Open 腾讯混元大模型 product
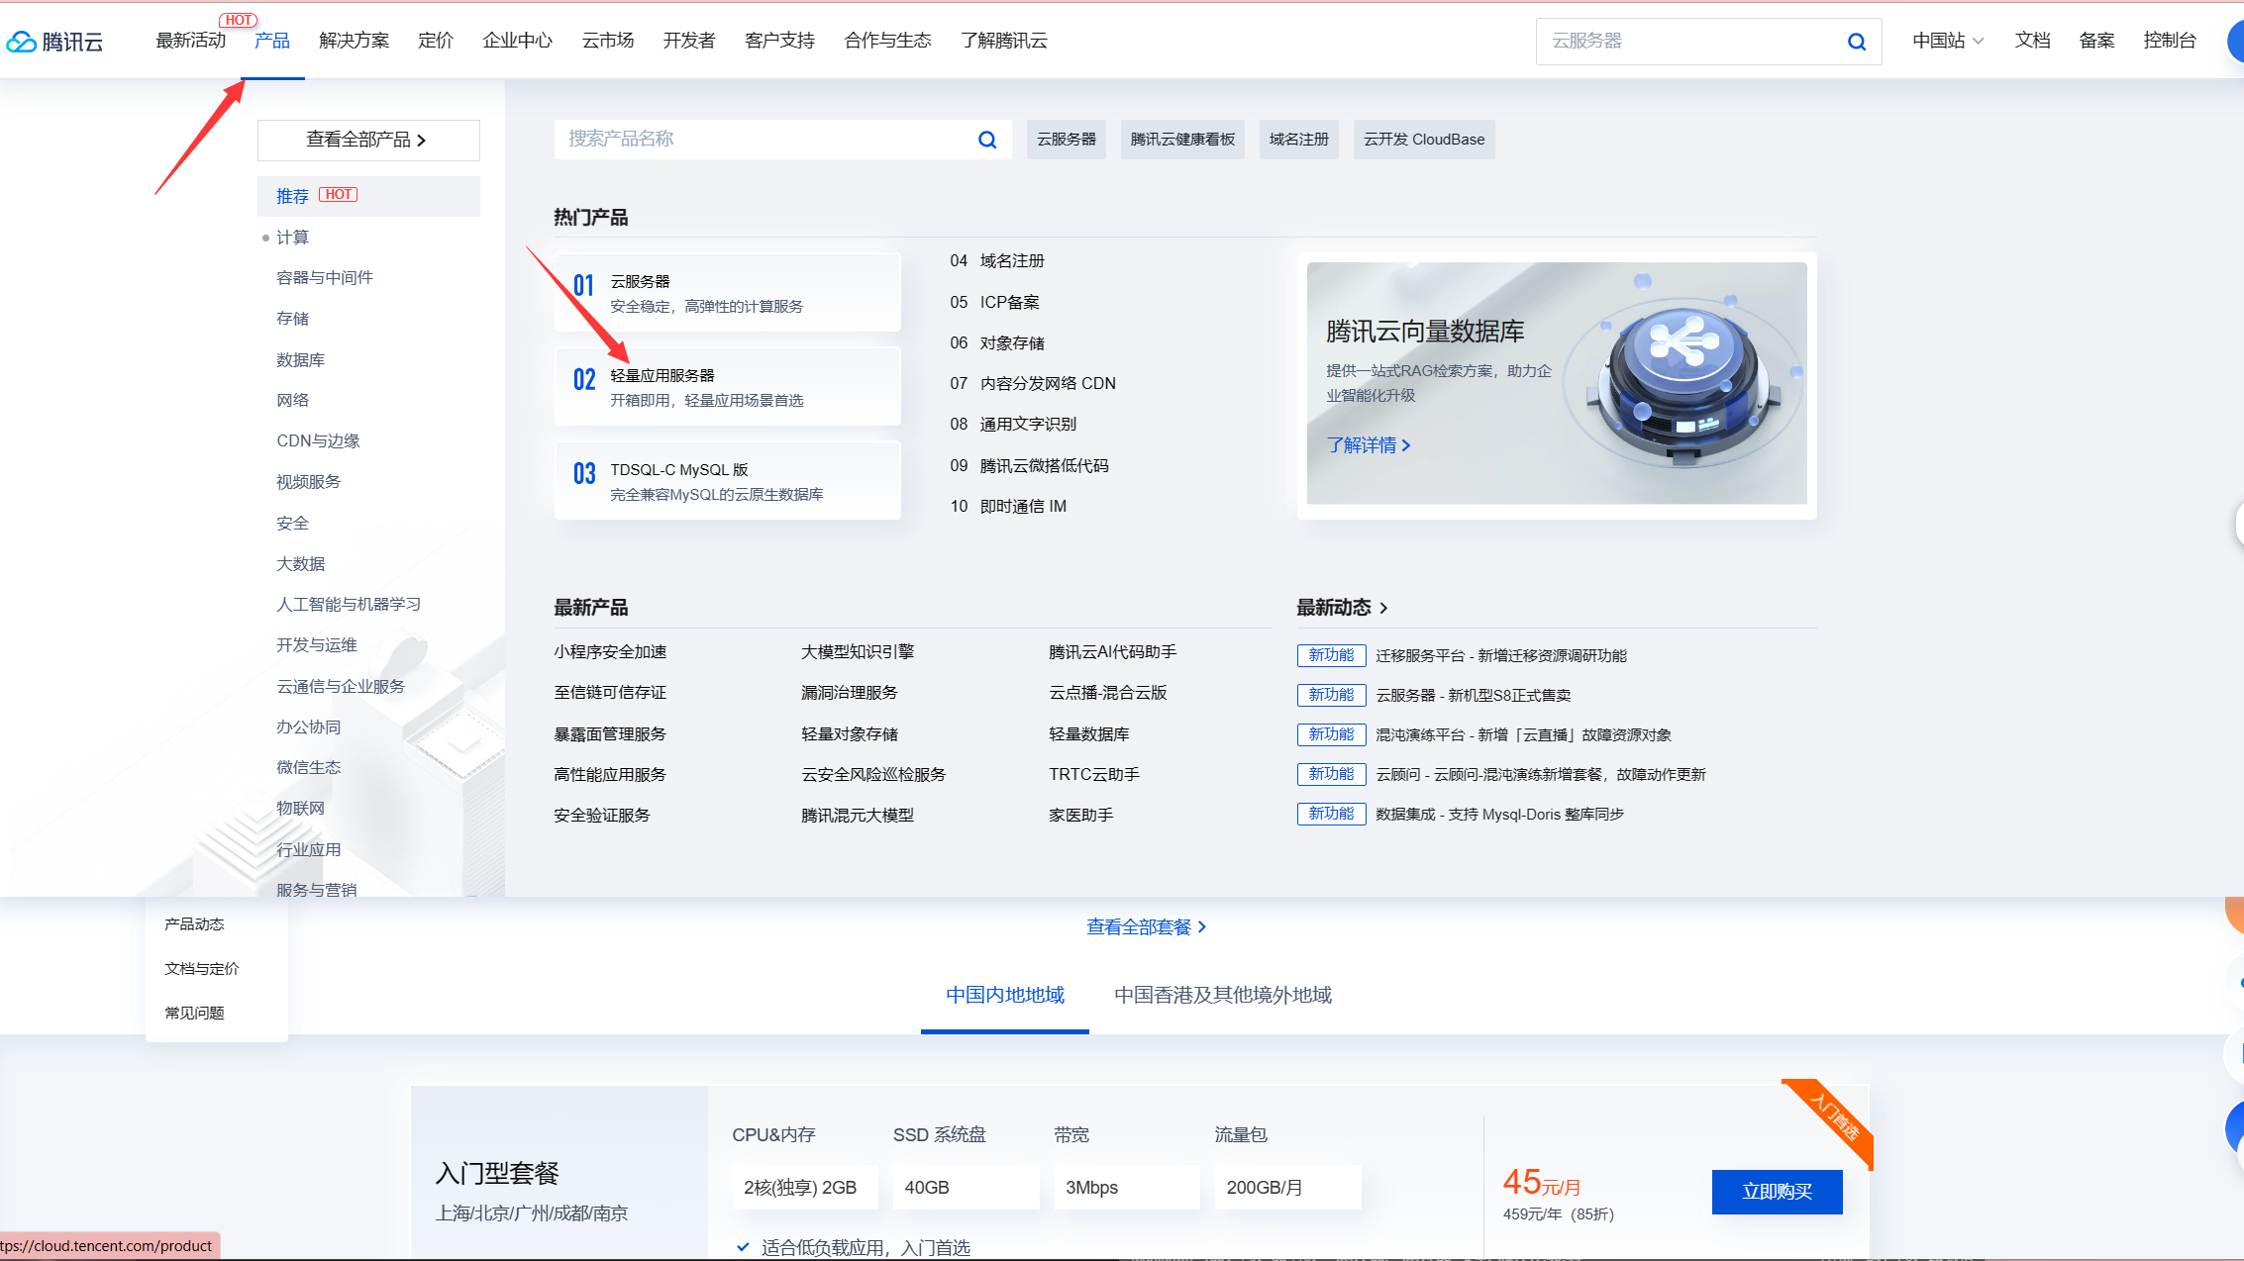Image resolution: width=2244 pixels, height=1261 pixels. (x=858, y=816)
